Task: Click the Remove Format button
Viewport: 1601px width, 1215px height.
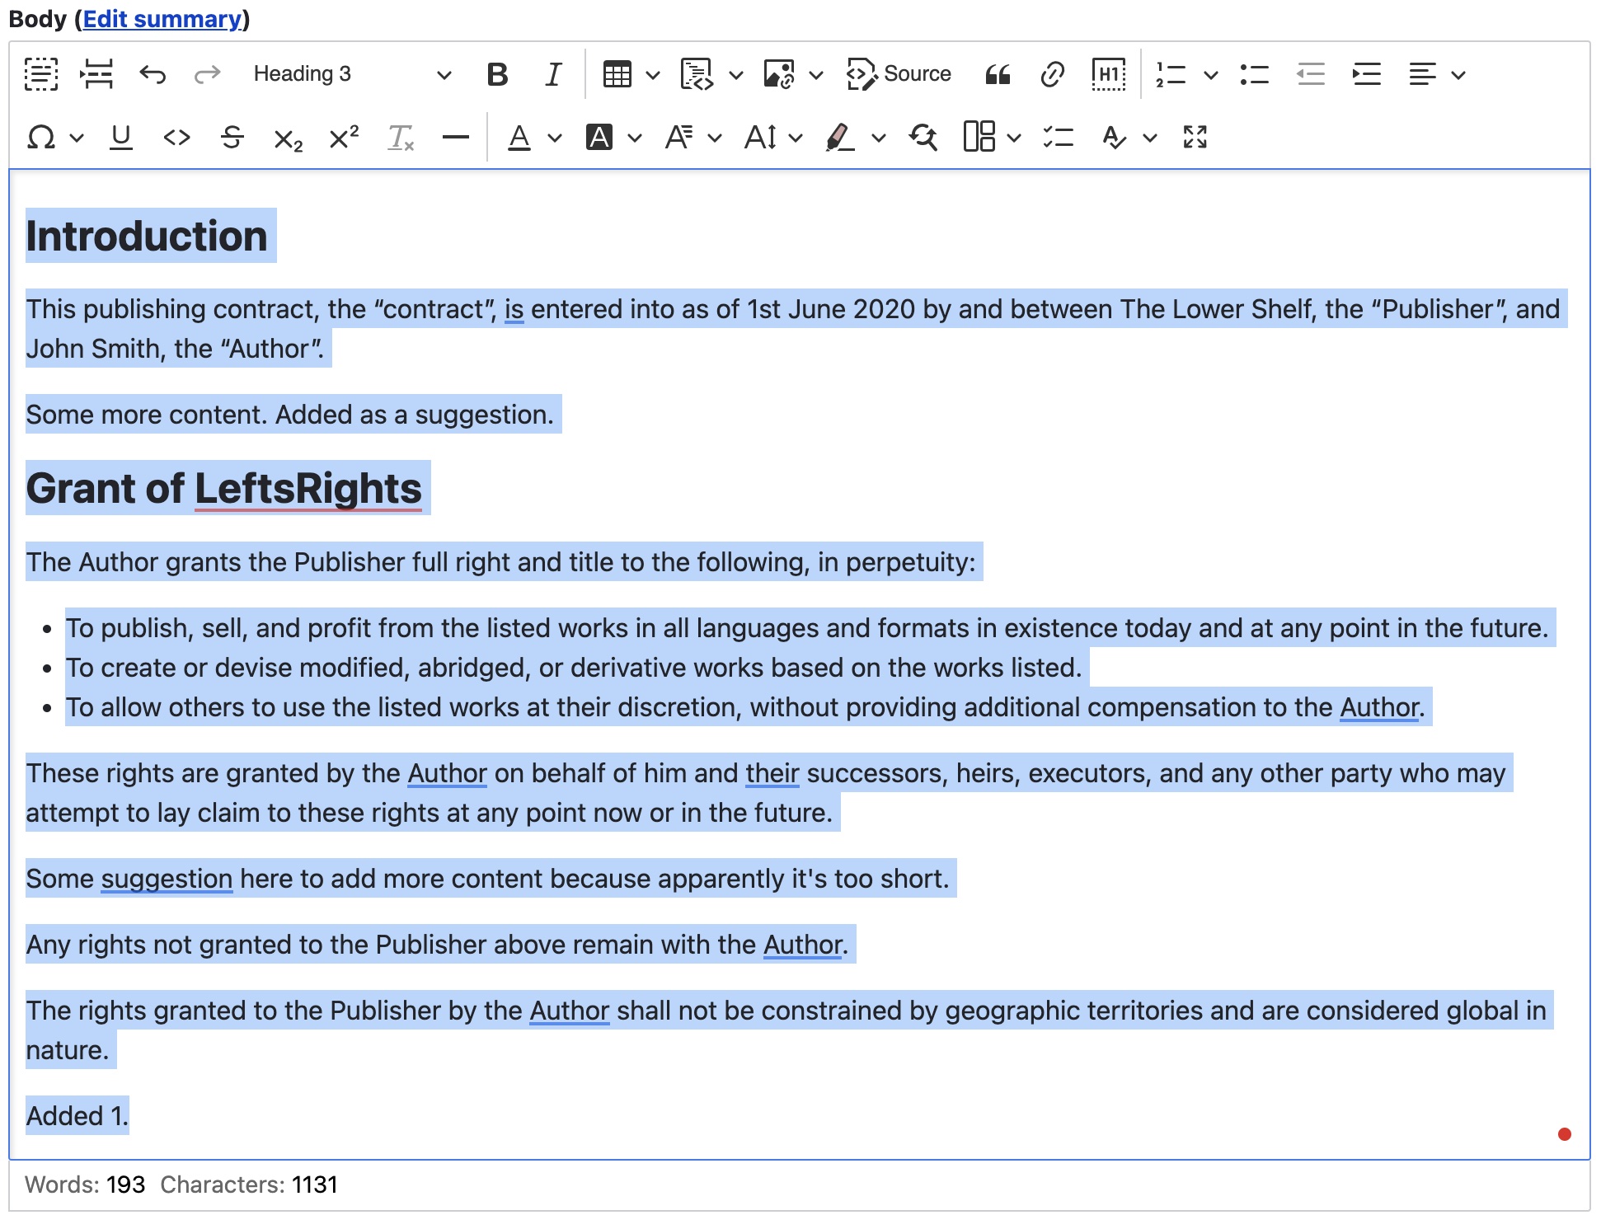Action: (x=401, y=137)
